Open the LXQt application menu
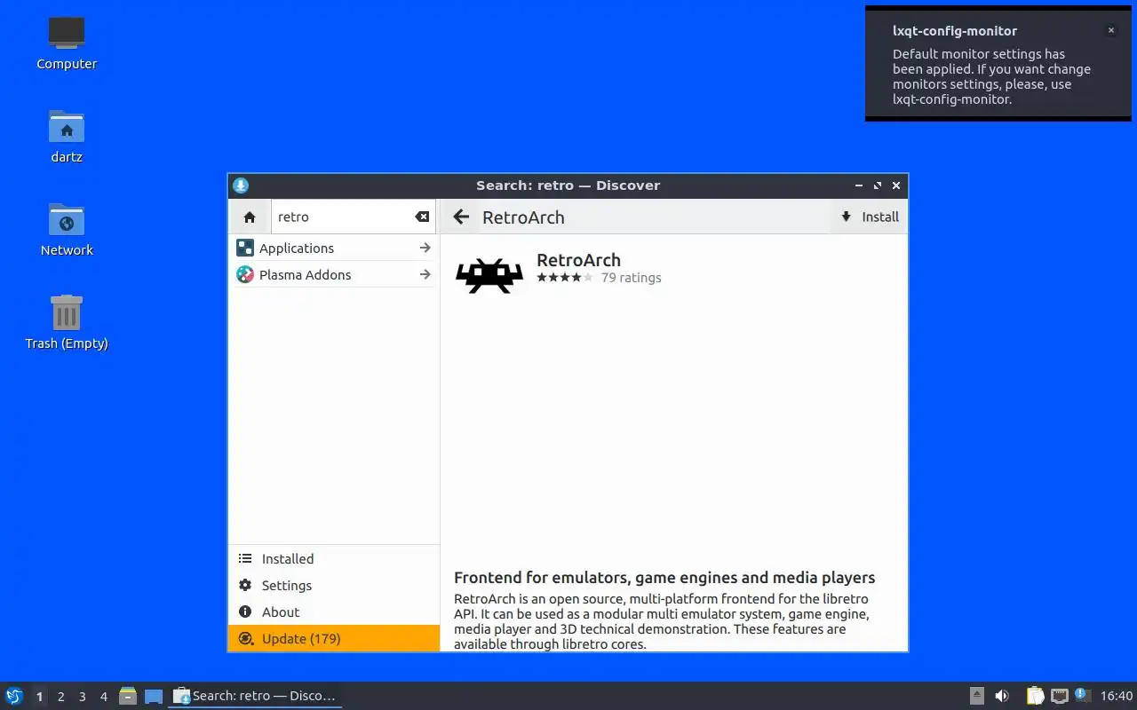1137x710 pixels. point(14,696)
